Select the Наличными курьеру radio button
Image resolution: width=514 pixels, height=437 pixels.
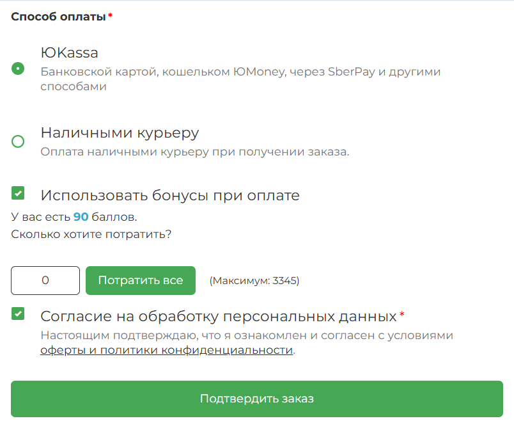(x=18, y=141)
